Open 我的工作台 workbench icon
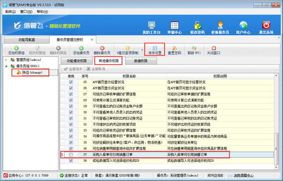This screenshot has height=181, width=283. (151, 25)
